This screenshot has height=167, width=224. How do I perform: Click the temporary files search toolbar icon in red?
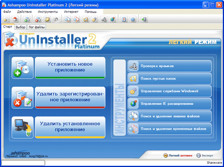click(76, 19)
